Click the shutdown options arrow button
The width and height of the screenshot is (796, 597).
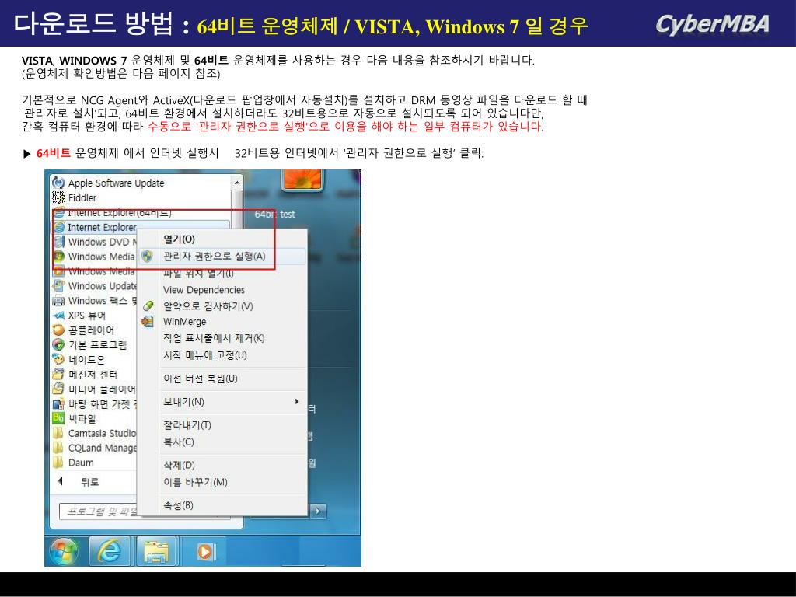[x=318, y=511]
